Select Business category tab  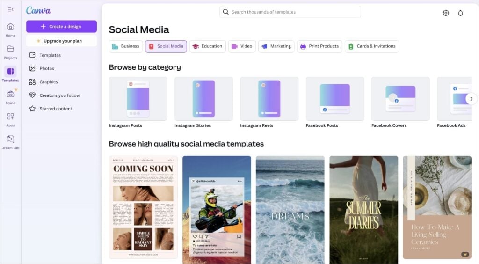click(126, 46)
